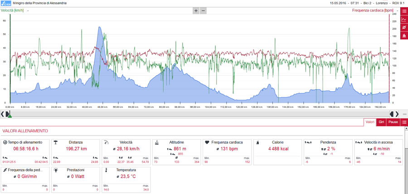Click the climb icon on Velocità in ascesa card
408x194 pixels.
click(x=359, y=142)
